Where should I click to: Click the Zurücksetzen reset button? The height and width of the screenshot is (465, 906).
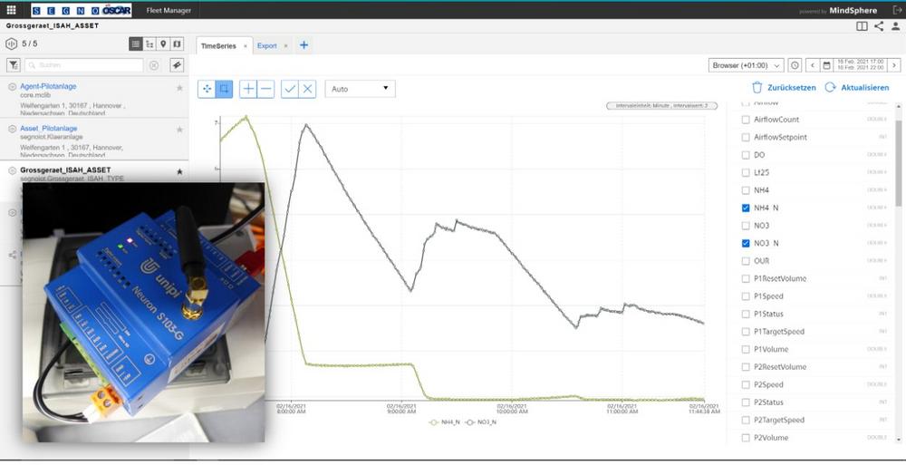click(784, 88)
